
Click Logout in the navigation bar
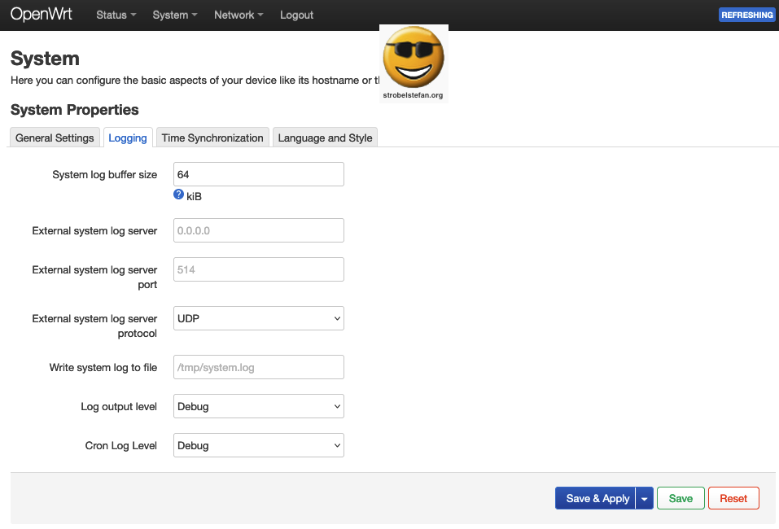coord(296,14)
